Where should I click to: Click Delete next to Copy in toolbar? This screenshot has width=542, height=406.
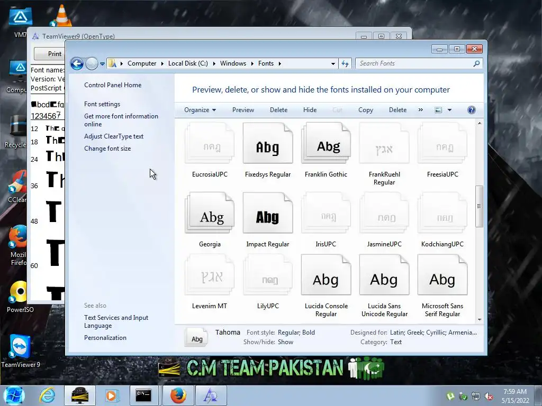tap(398, 110)
